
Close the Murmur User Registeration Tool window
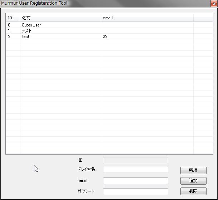[214, 4]
